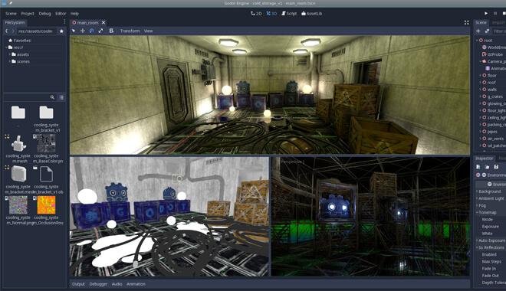Toggle distraction-free mode icon
The width and height of the screenshot is (506, 291).
point(466,22)
